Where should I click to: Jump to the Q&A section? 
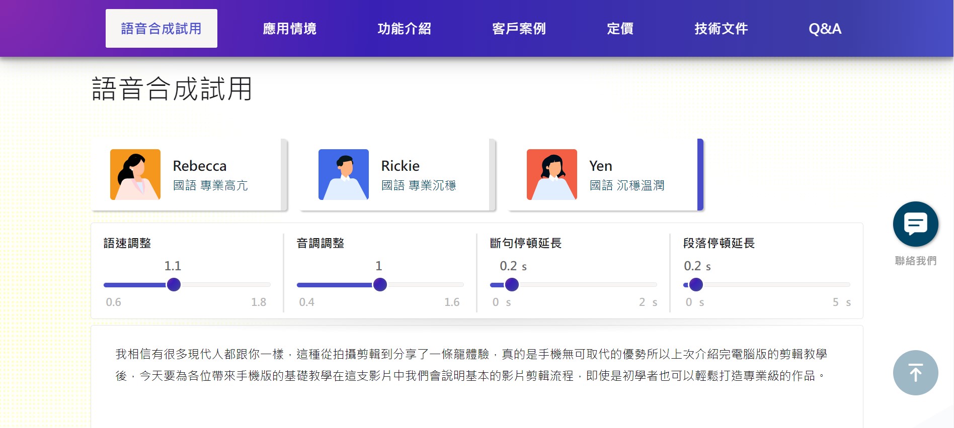coord(825,29)
